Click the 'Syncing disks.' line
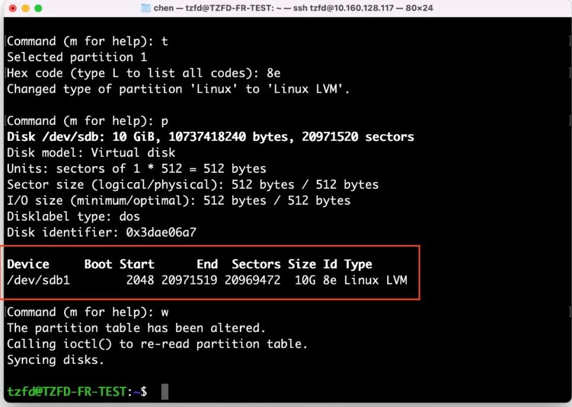 [56, 360]
